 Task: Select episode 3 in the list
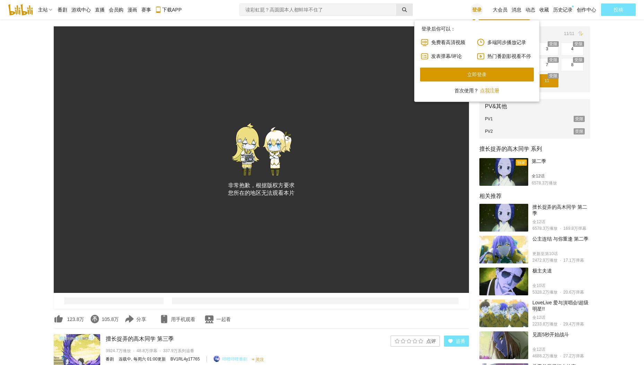(549, 49)
